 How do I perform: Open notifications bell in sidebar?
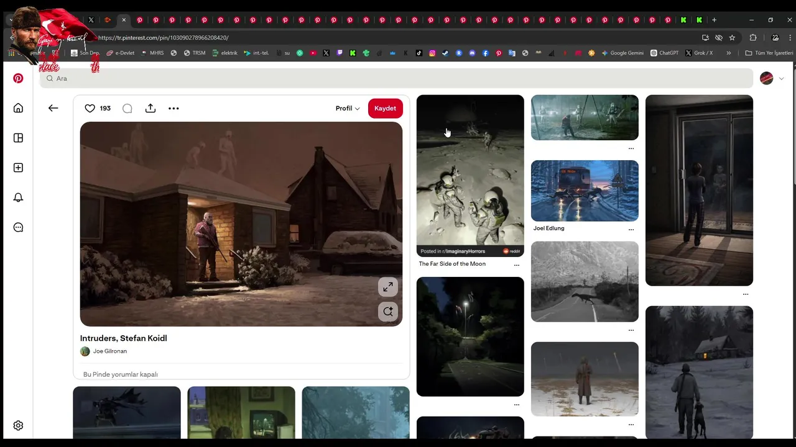tap(18, 197)
